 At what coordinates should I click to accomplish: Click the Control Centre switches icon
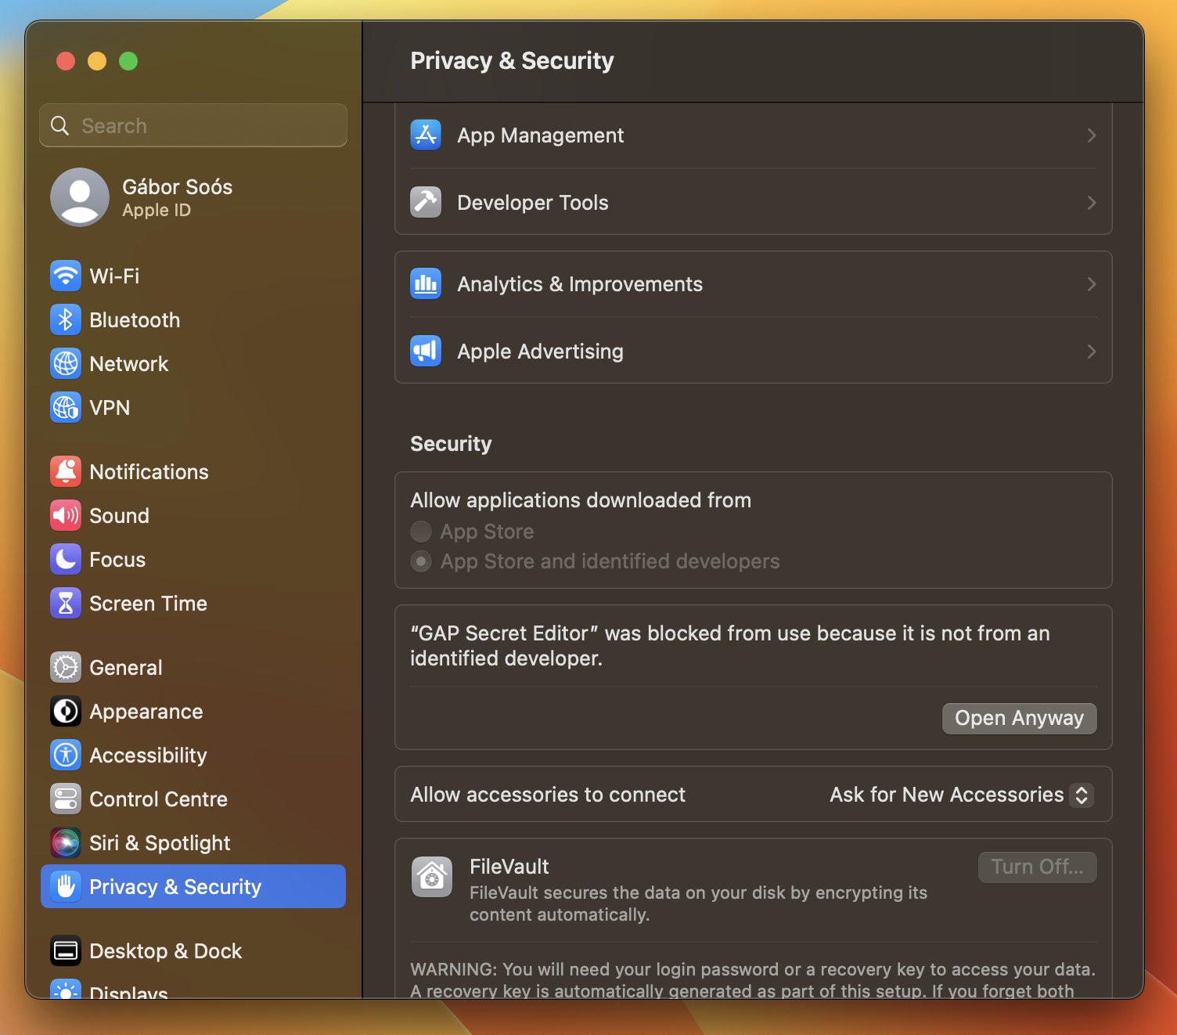pyautogui.click(x=66, y=799)
